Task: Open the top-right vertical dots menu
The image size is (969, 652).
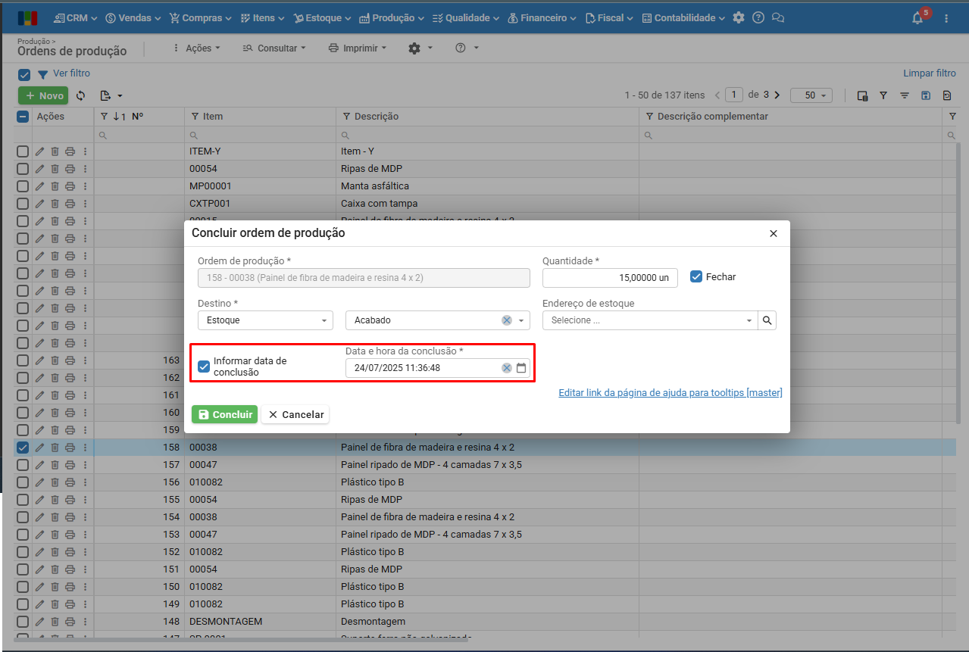Action: point(946,18)
